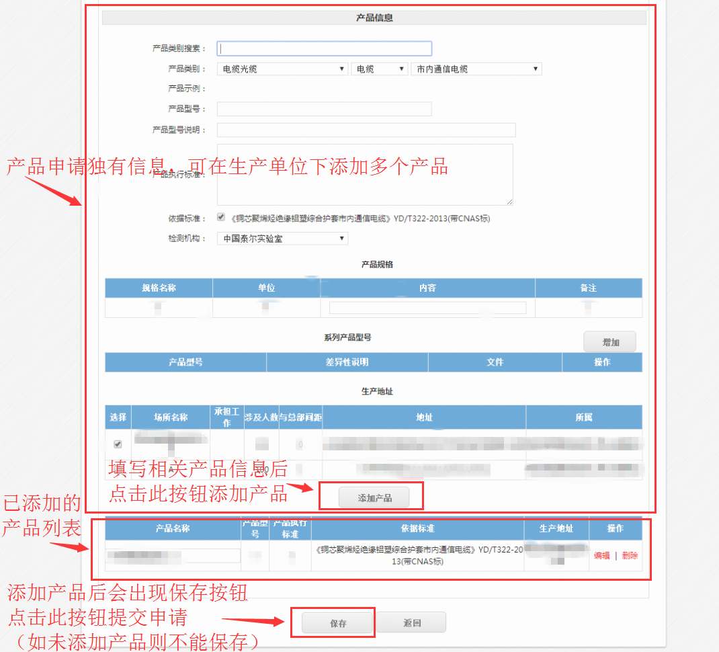The width and height of the screenshot is (719, 652).
Task: 点击已添加产品行的“删除”链接
Action: coord(630,556)
